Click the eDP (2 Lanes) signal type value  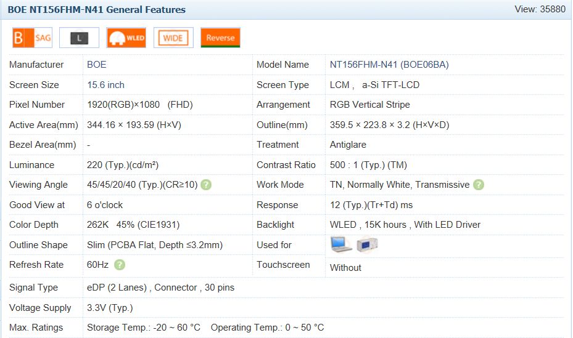pyautogui.click(x=160, y=288)
